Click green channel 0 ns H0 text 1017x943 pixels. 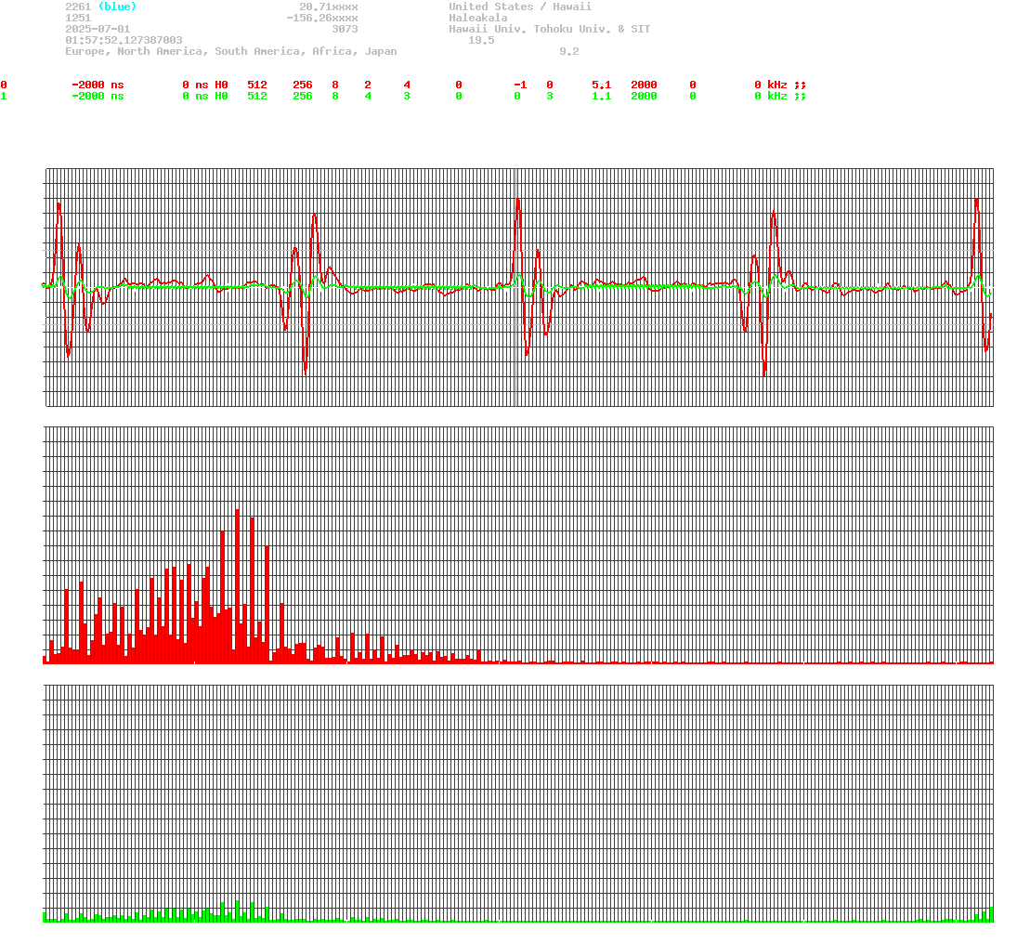(x=205, y=96)
